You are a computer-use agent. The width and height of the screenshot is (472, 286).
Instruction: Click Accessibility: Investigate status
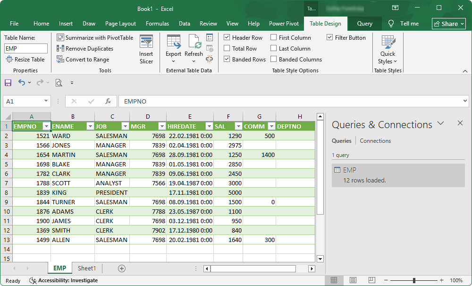coord(64,281)
